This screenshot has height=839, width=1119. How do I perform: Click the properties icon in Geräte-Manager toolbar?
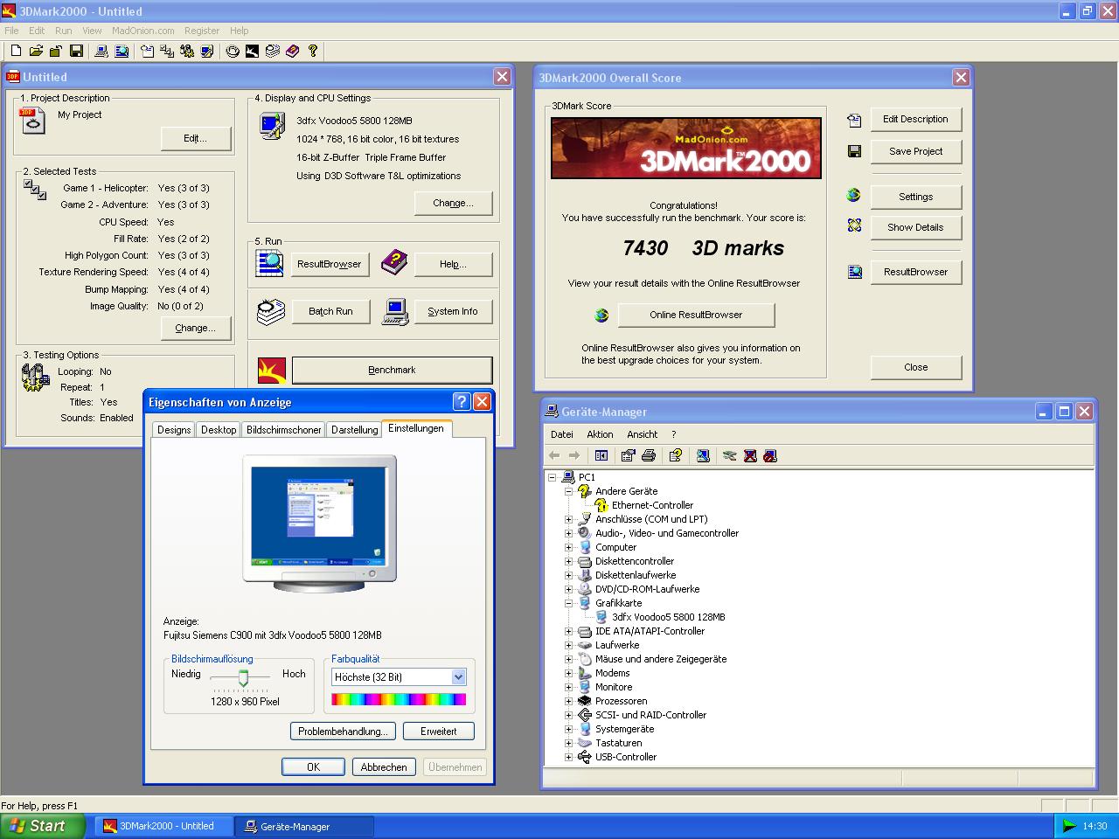628,455
